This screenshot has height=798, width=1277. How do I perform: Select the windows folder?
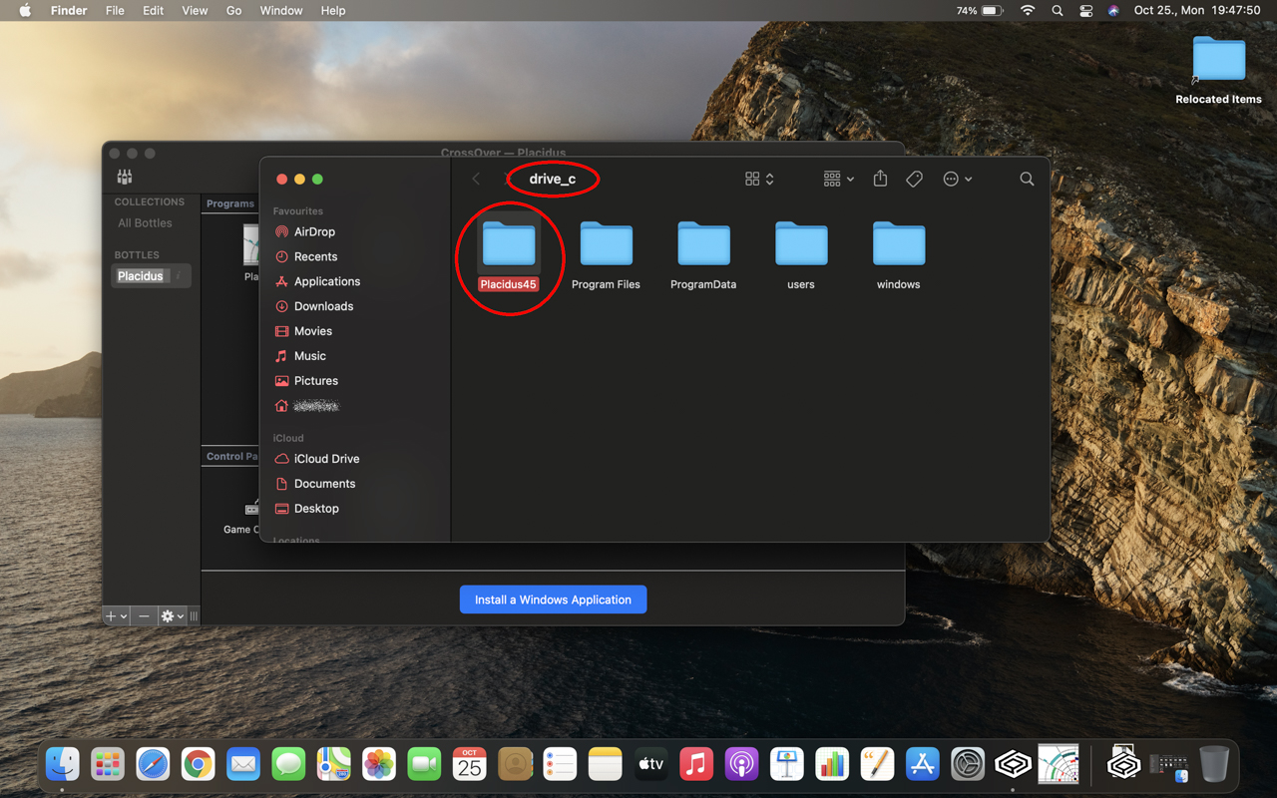(x=899, y=254)
